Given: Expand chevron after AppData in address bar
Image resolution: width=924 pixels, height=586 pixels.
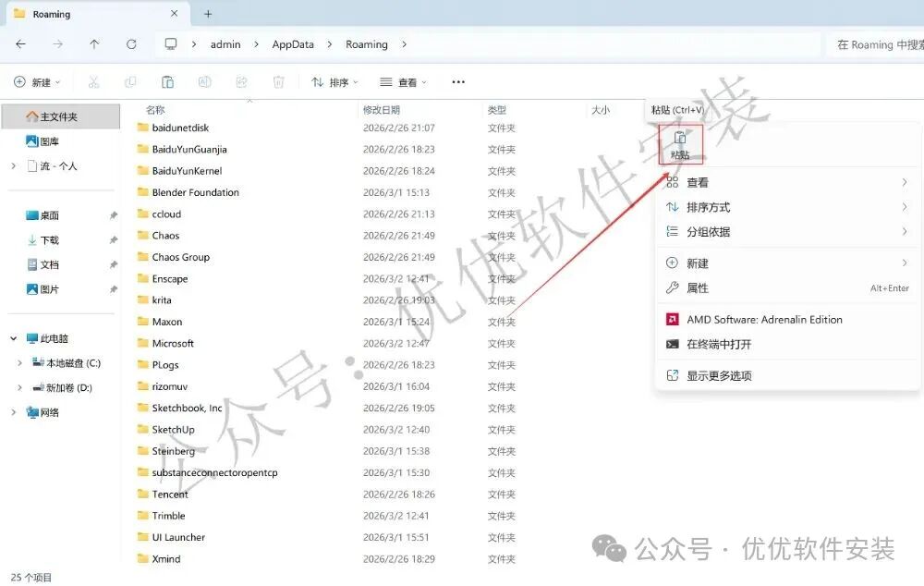Looking at the screenshot, I should [x=330, y=44].
